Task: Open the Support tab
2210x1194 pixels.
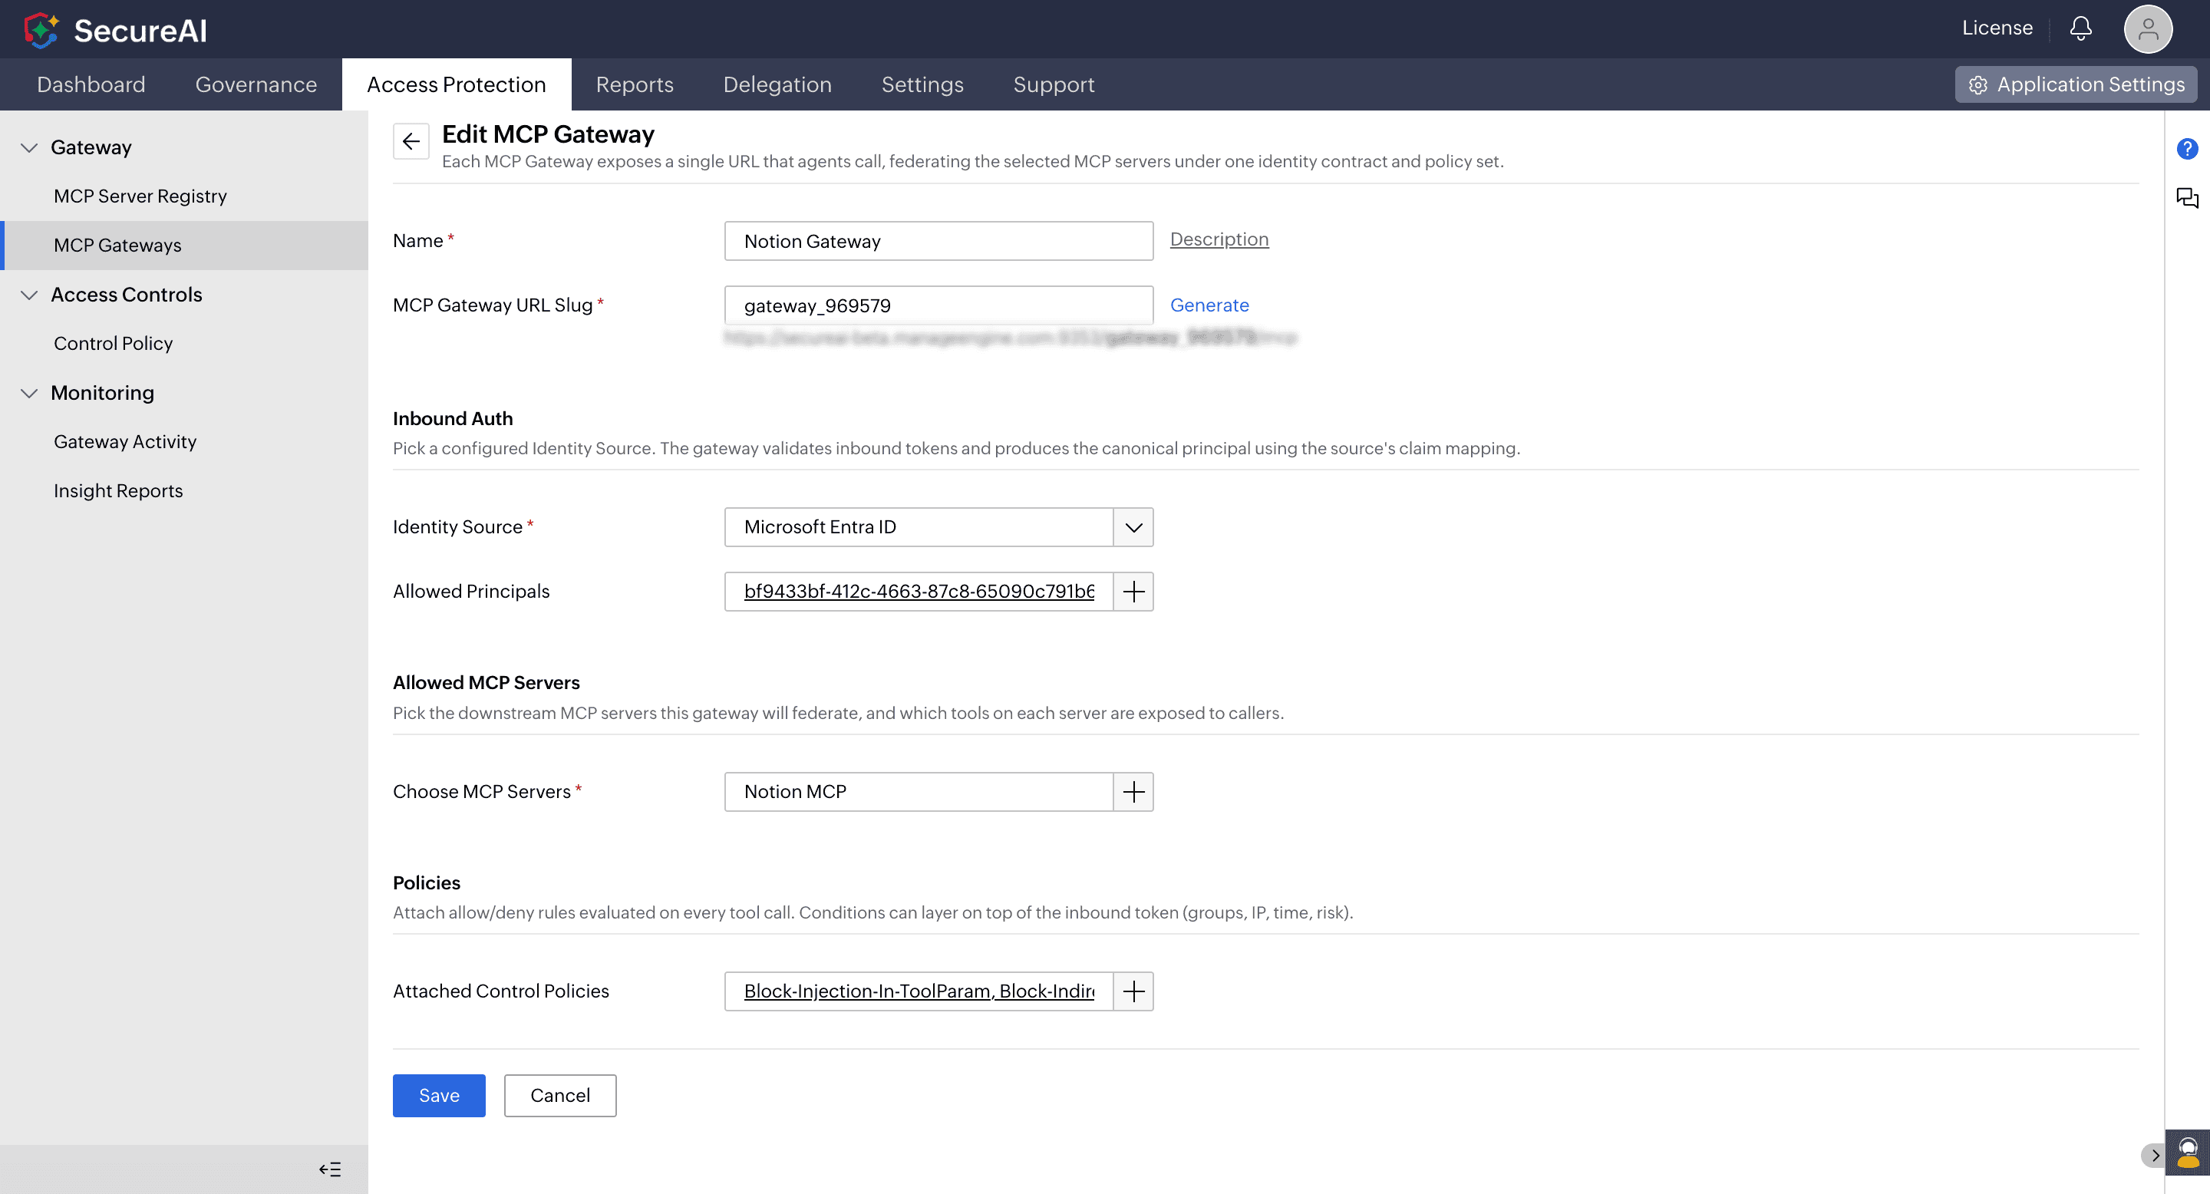Action: coord(1054,84)
